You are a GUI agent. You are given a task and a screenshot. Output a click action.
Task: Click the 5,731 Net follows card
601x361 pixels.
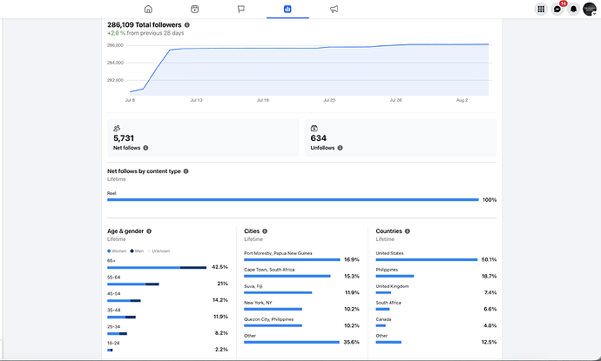203,137
